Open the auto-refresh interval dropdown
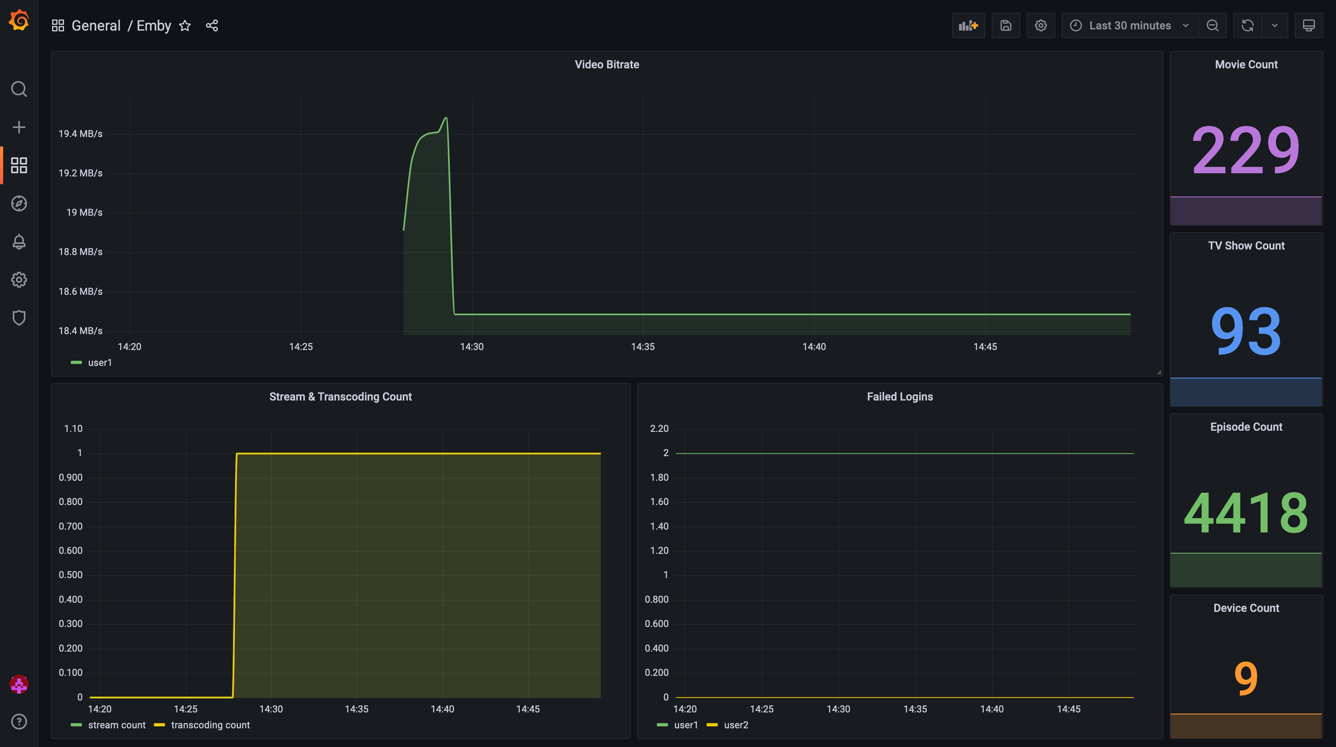Image resolution: width=1336 pixels, height=747 pixels. 1275,25
